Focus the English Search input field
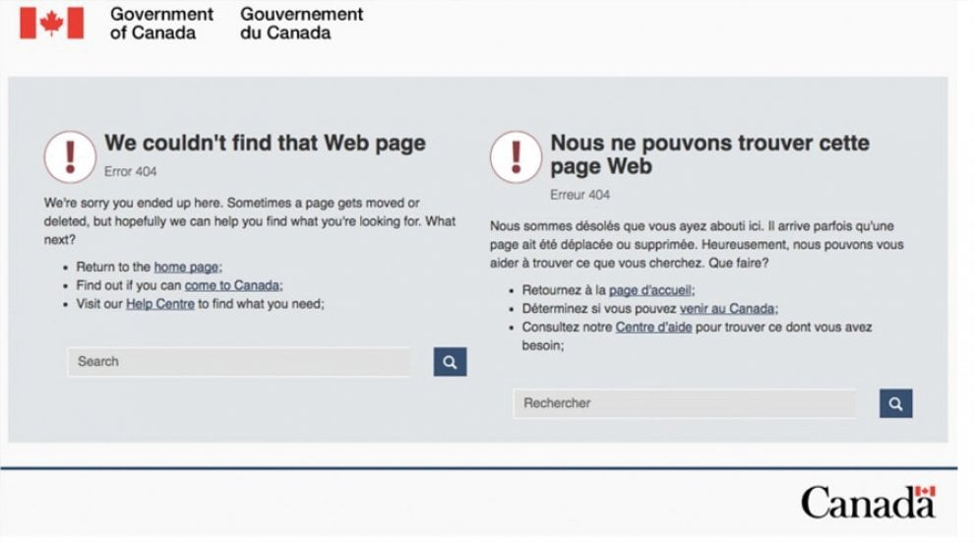 coord(239,361)
